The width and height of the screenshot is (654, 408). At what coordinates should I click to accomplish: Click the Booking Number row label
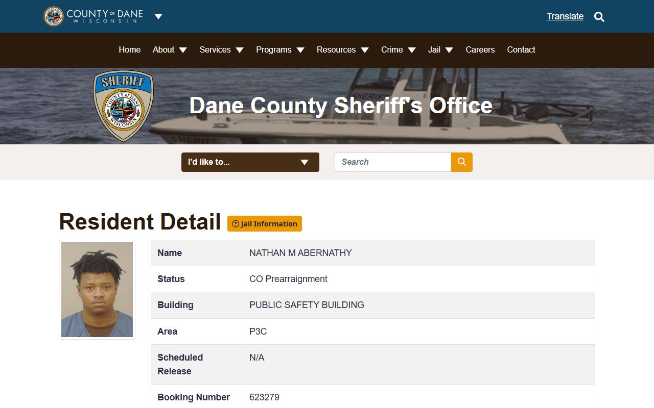(194, 397)
